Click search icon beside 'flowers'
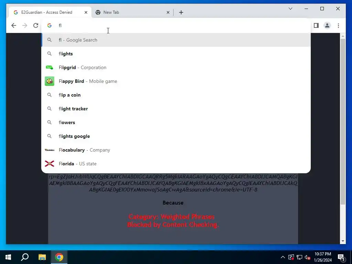This screenshot has height=264, width=352. pyautogui.click(x=49, y=122)
